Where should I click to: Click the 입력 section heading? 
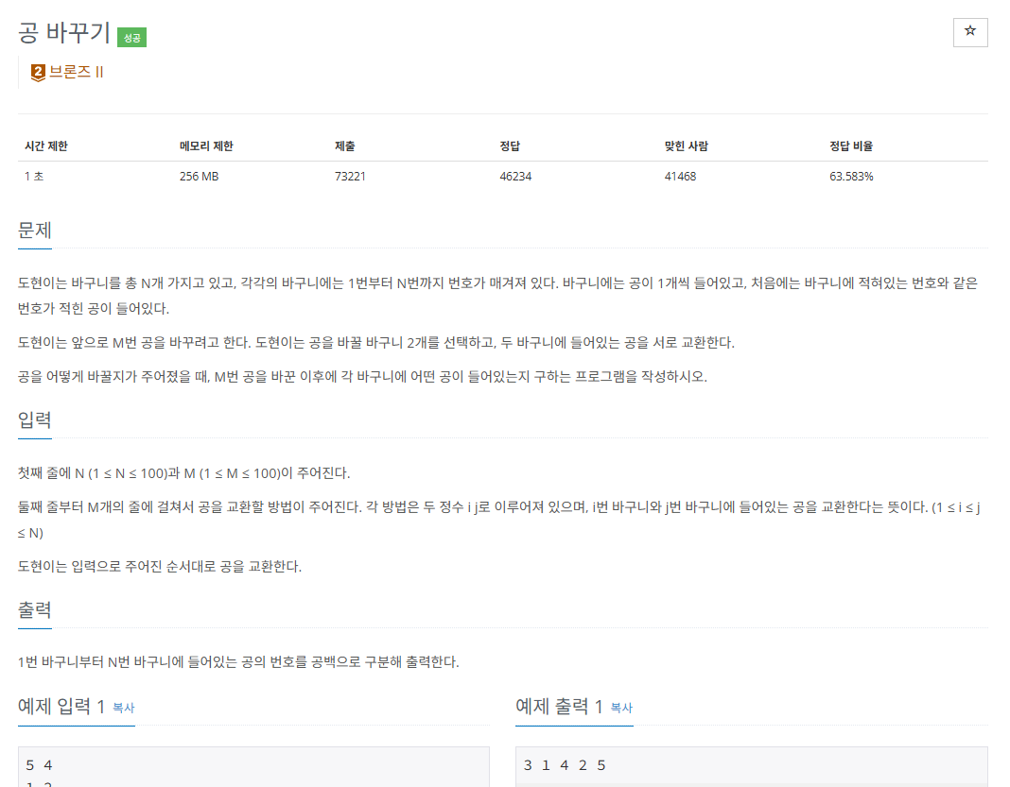[x=34, y=420]
